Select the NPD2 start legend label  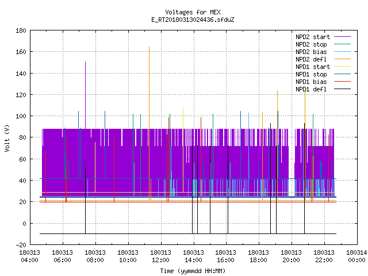pyautogui.click(x=313, y=37)
